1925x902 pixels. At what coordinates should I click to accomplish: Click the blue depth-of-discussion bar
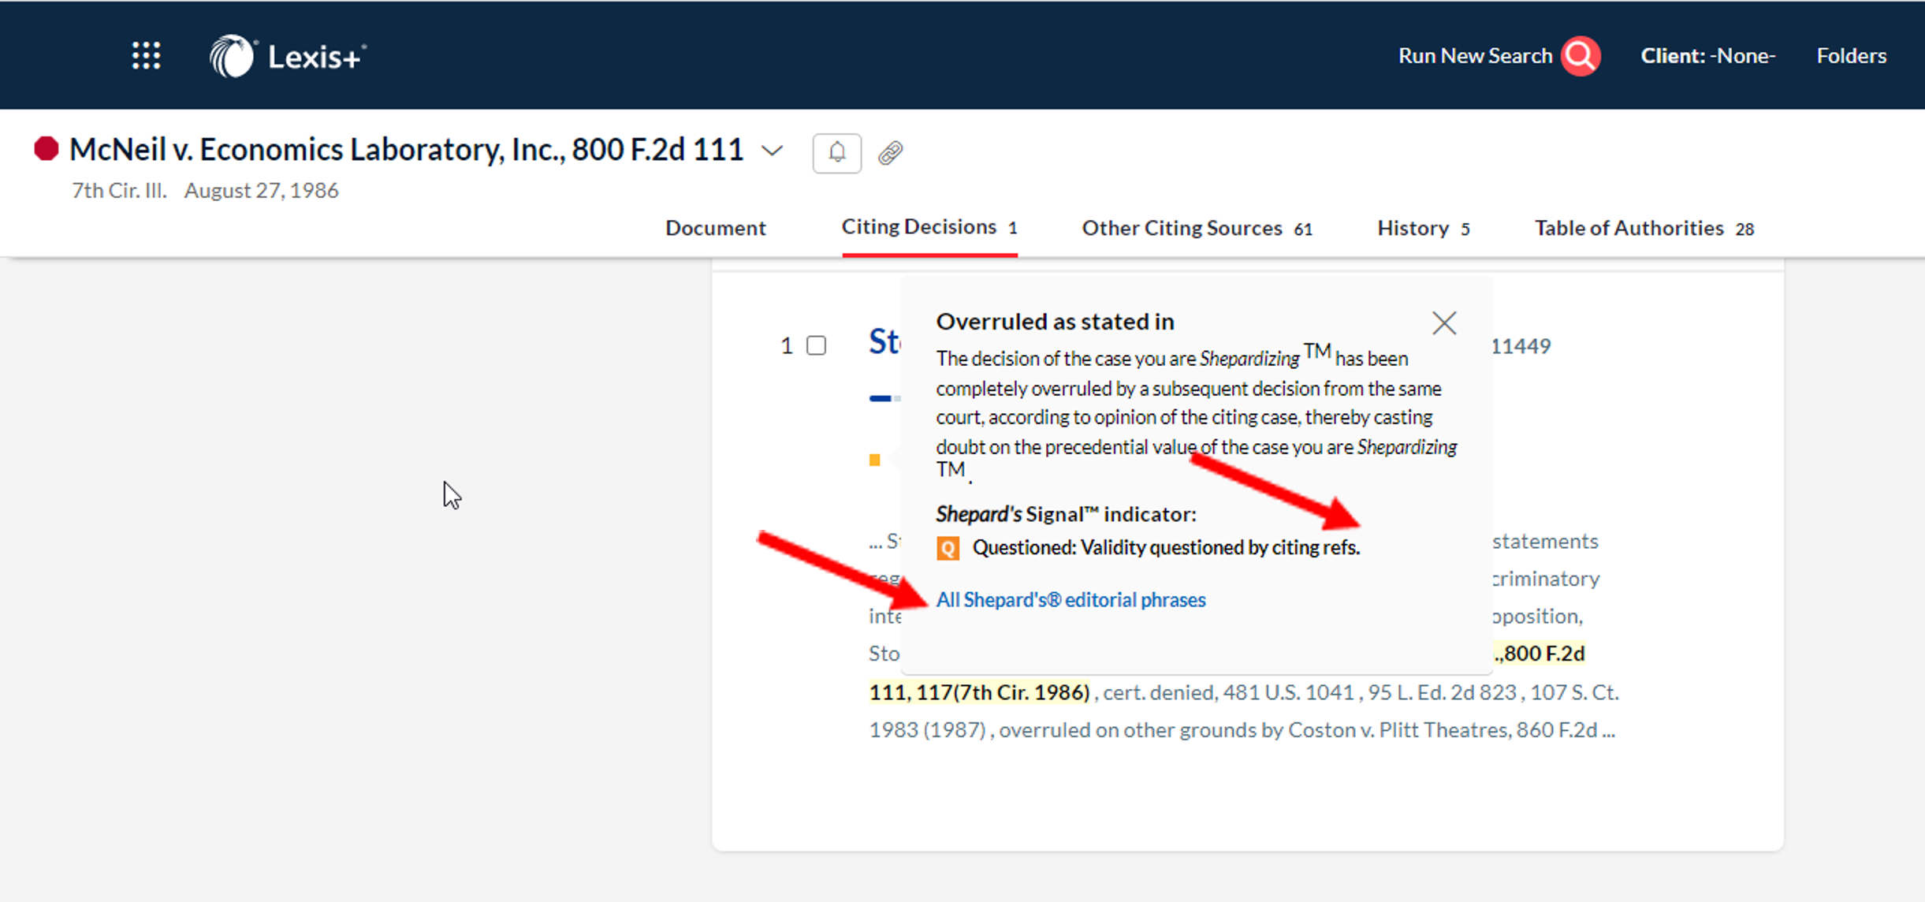(880, 398)
